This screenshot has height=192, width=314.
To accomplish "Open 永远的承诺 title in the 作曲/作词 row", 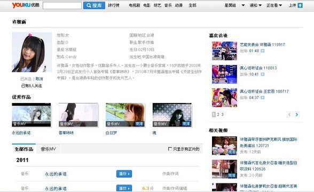I will click(56, 174).
